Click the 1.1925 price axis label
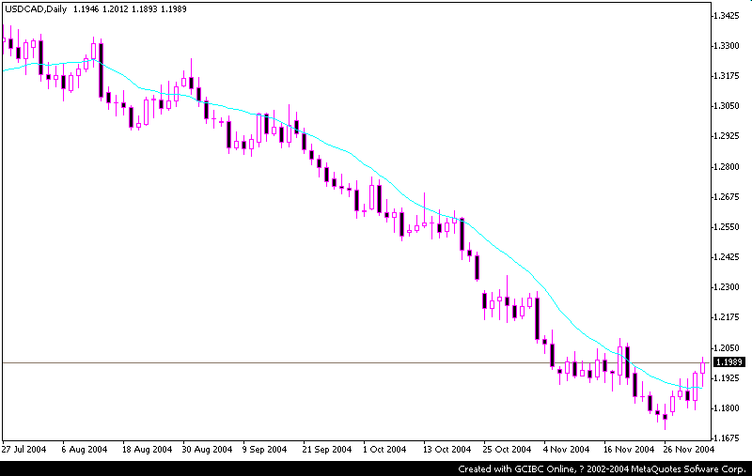This screenshot has width=752, height=476. (726, 378)
